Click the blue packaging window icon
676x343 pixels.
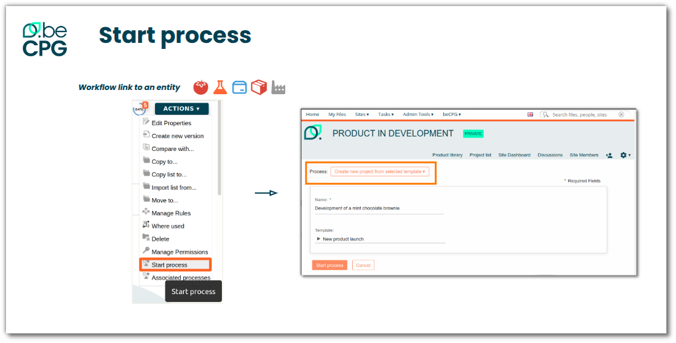coord(239,88)
